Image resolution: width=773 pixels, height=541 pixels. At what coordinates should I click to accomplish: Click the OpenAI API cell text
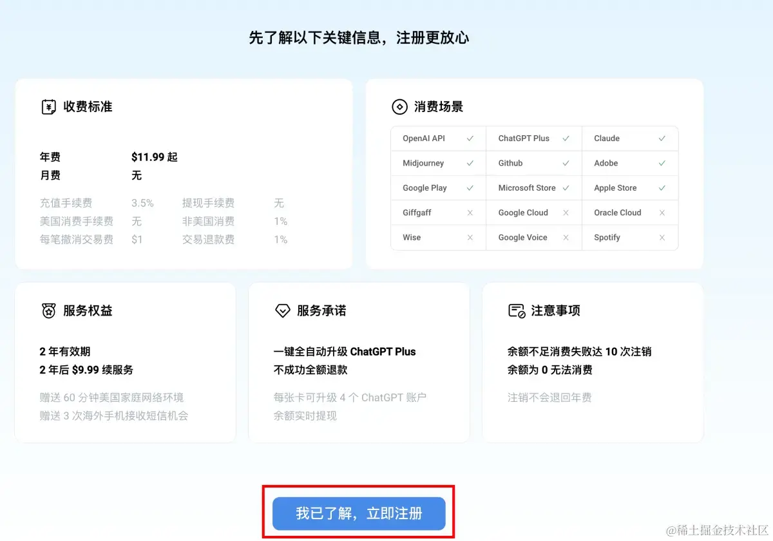pyautogui.click(x=424, y=138)
